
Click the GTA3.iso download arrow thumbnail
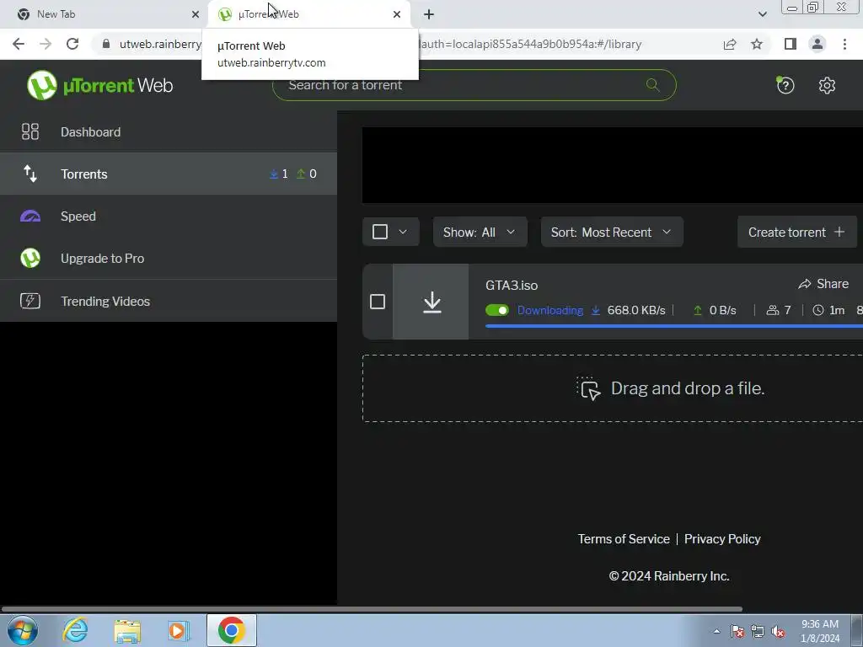432,302
